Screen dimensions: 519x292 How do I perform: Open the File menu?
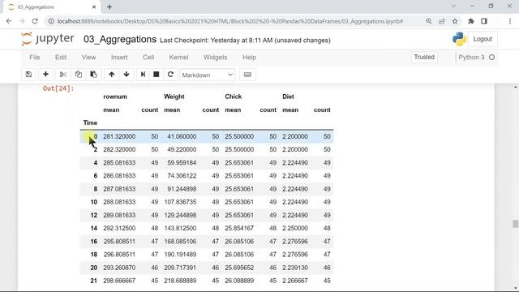[x=35, y=58]
